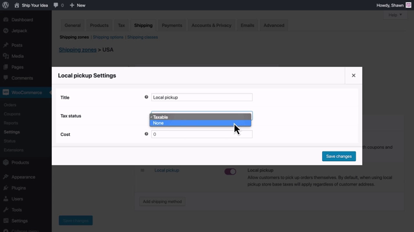This screenshot has width=414, height=232.
Task: Click the Users sidebar icon
Action: point(6,199)
